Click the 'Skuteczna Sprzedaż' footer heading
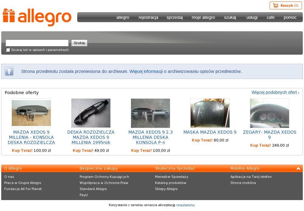The height and width of the screenshot is (211, 304). 175,168
